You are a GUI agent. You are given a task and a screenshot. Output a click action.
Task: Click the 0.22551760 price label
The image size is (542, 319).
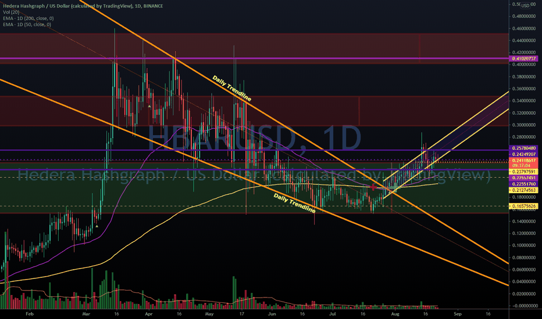pos(523,184)
